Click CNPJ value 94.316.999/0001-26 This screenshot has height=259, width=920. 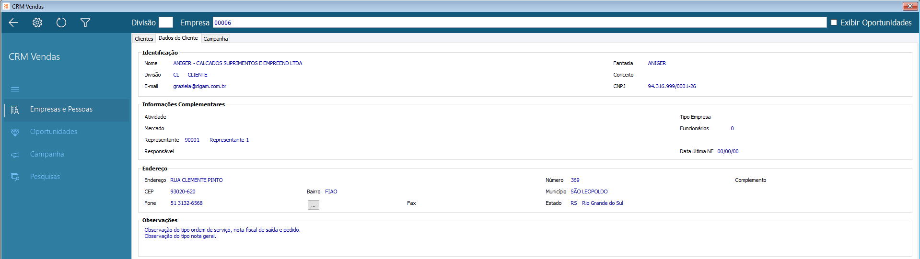coord(672,87)
